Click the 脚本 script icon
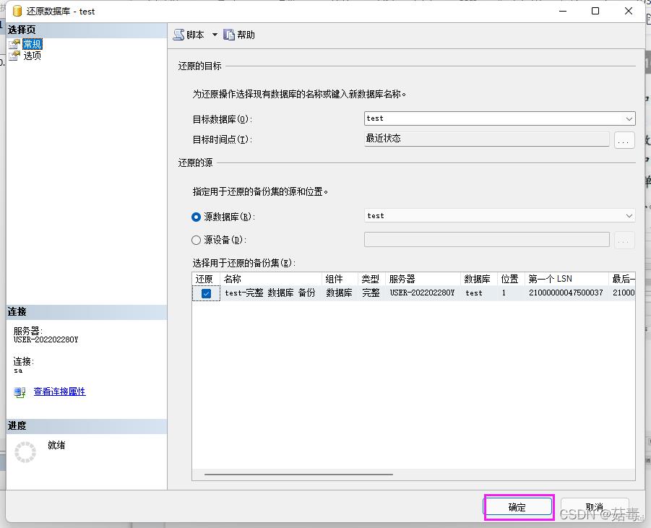651x528 pixels. click(x=179, y=35)
